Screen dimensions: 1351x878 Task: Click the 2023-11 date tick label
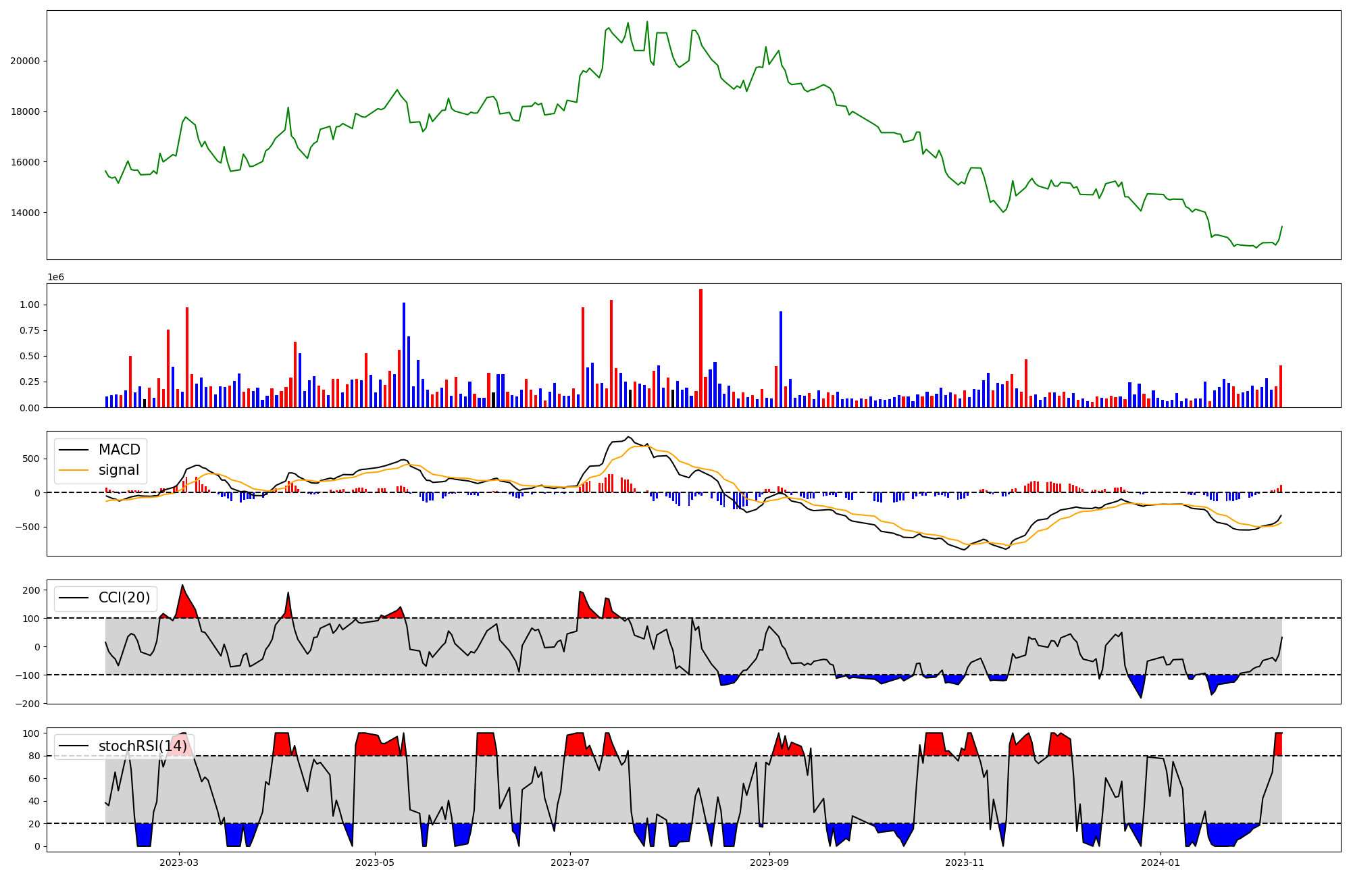tap(965, 862)
